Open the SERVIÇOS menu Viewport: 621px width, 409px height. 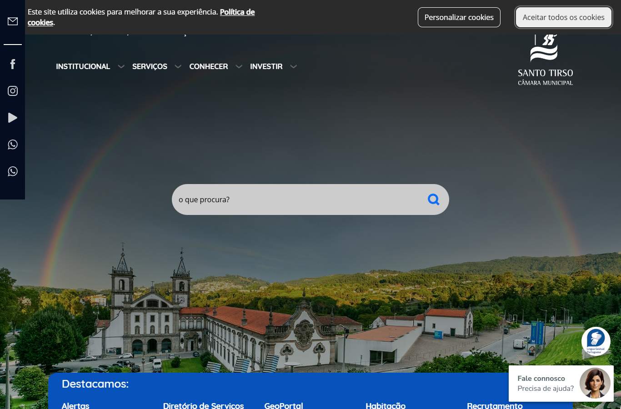[150, 66]
